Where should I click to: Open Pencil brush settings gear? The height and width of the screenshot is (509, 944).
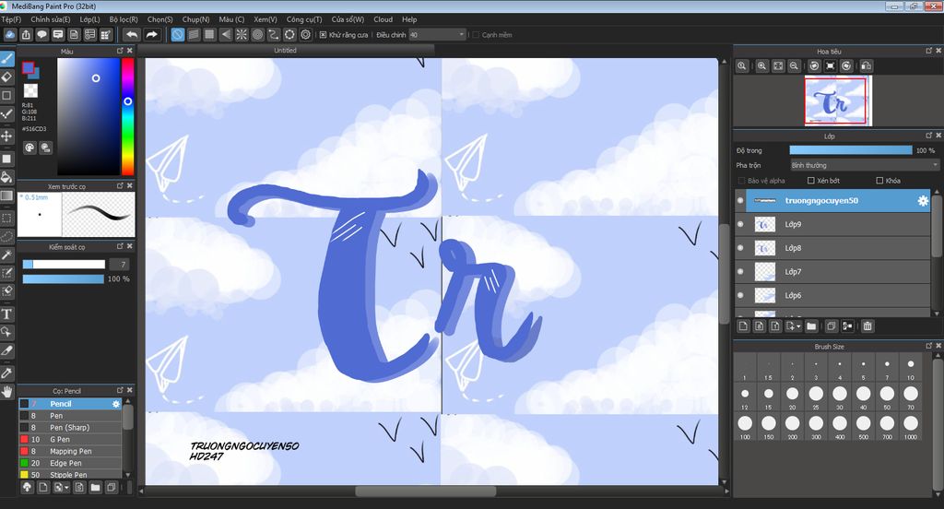[x=116, y=404]
